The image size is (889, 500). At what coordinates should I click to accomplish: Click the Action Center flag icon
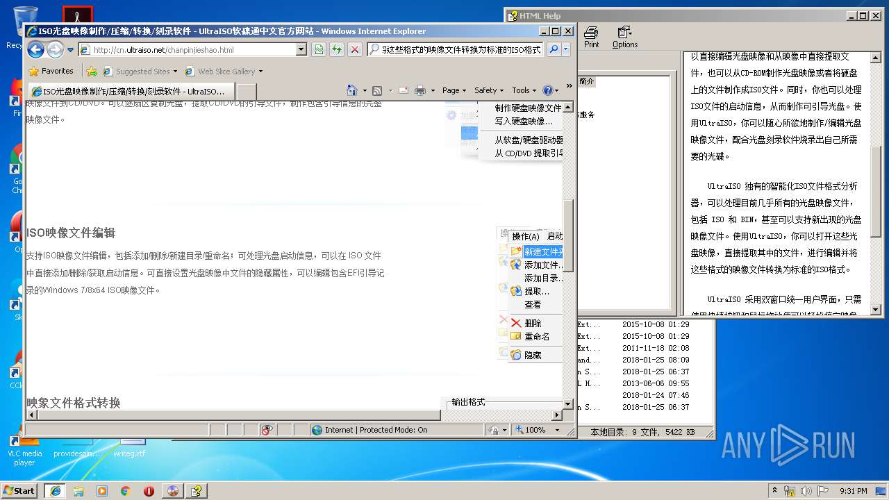tap(822, 490)
